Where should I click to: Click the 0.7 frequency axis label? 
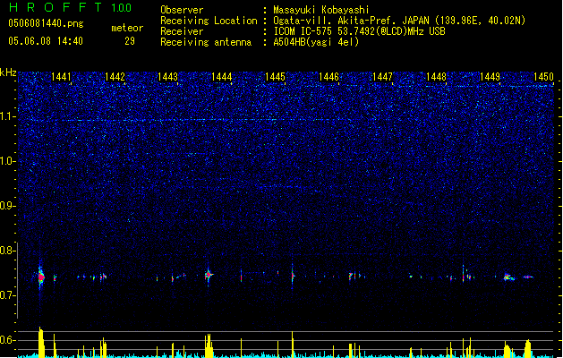coord(8,295)
